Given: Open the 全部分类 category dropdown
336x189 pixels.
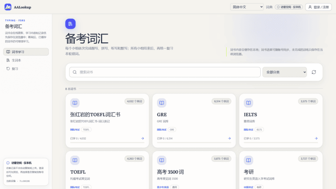Looking at the screenshot, I should 284,72.
